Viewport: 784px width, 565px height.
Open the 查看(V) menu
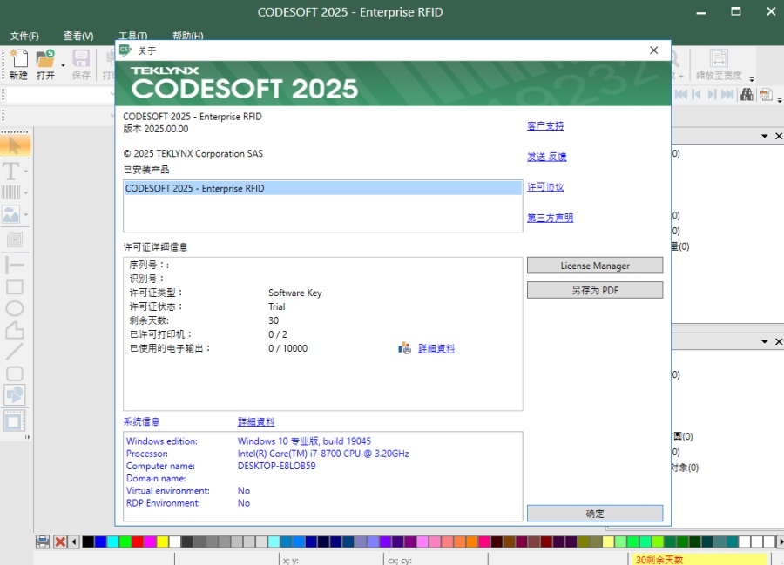pos(78,36)
